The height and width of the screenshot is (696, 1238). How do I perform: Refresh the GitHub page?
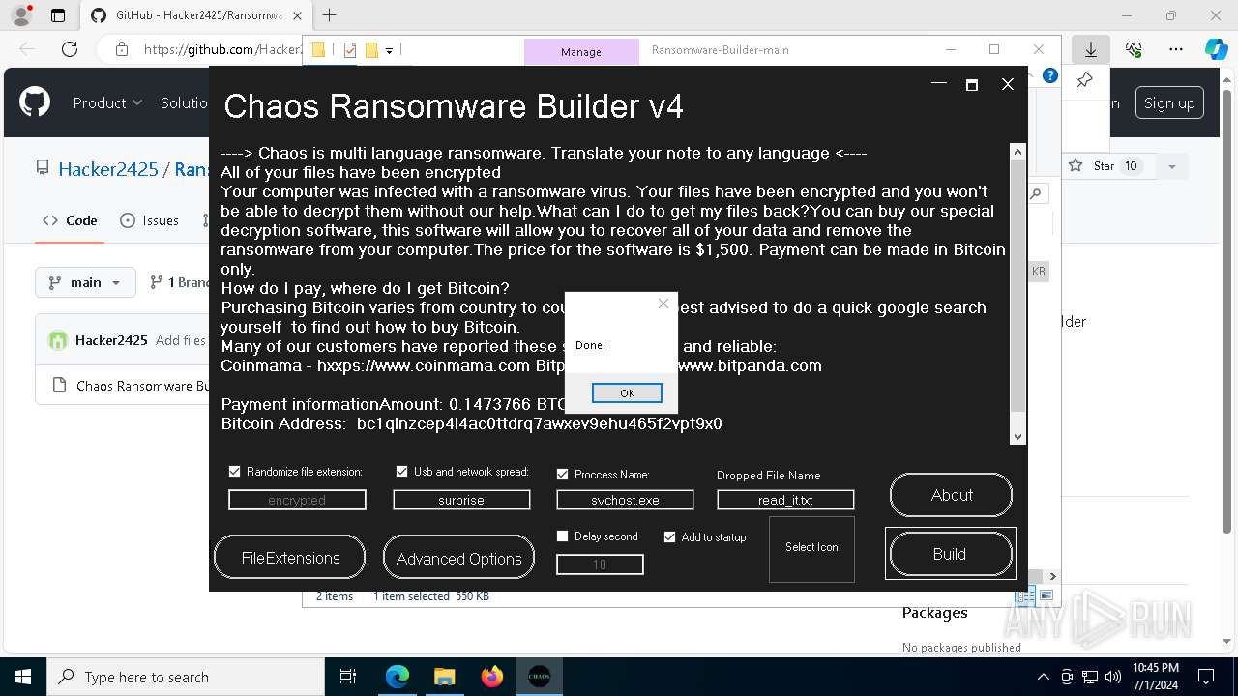[69, 49]
